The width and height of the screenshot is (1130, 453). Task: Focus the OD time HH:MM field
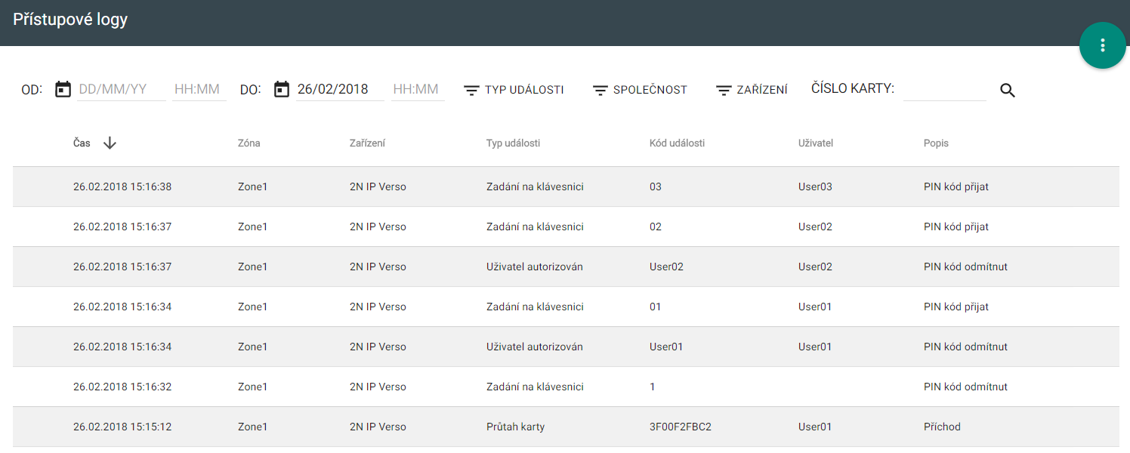pos(199,89)
